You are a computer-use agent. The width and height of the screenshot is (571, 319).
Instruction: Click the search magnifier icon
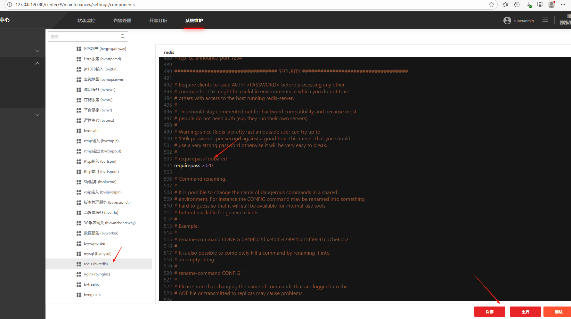pos(123,37)
